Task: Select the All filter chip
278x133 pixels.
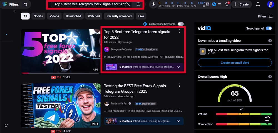Action: coord(25,16)
